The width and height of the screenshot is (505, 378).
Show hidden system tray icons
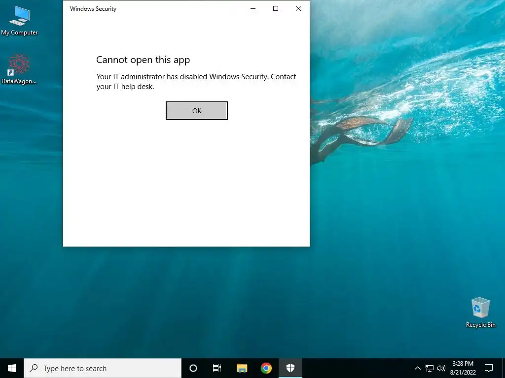click(x=417, y=368)
